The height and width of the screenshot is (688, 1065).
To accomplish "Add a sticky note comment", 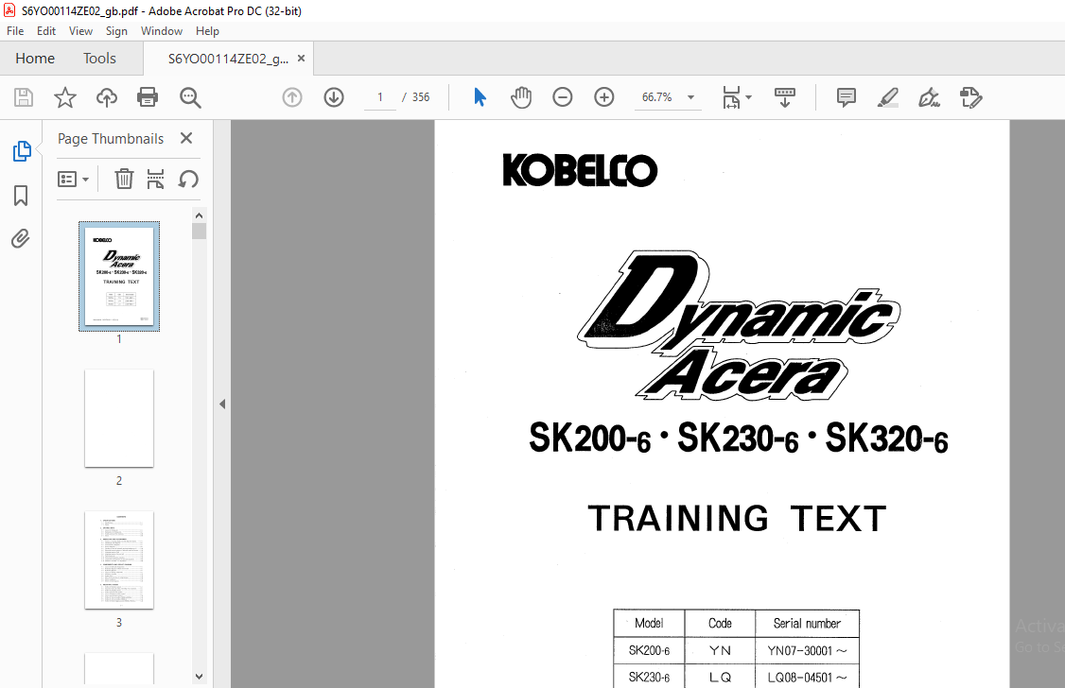I will 847,97.
